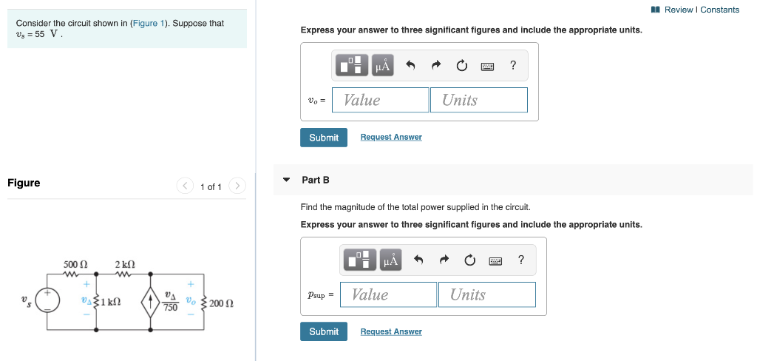The width and height of the screenshot is (757, 361).
Task: Open the µÅ symbols palette for psup
Action: (390, 260)
